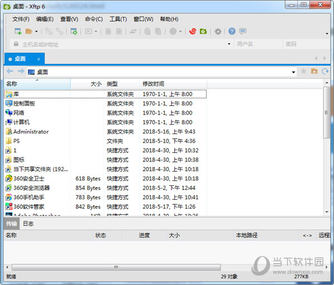Image resolution: width=334 pixels, height=285 pixels.
Task: Open the 文件(F) menu
Action: [x=21, y=19]
